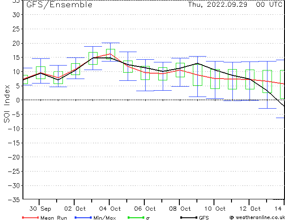Click the blue Min/Max legend line
This screenshot has width=285, height=220.
(83, 217)
